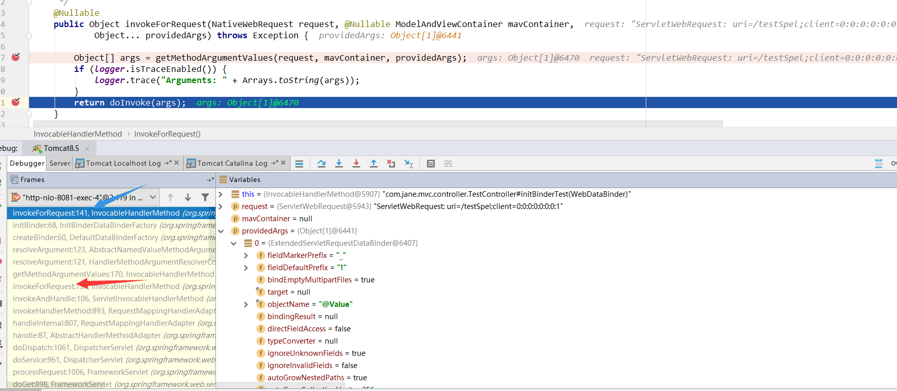The image size is (897, 391).
Task: Expand the request variable node
Action: point(221,206)
